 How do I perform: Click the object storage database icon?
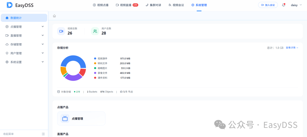(58, 92)
